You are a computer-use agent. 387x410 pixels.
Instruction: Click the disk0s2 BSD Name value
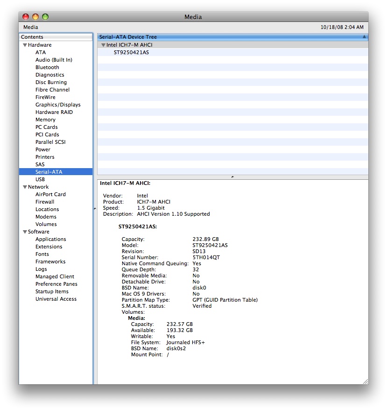pos(176,348)
